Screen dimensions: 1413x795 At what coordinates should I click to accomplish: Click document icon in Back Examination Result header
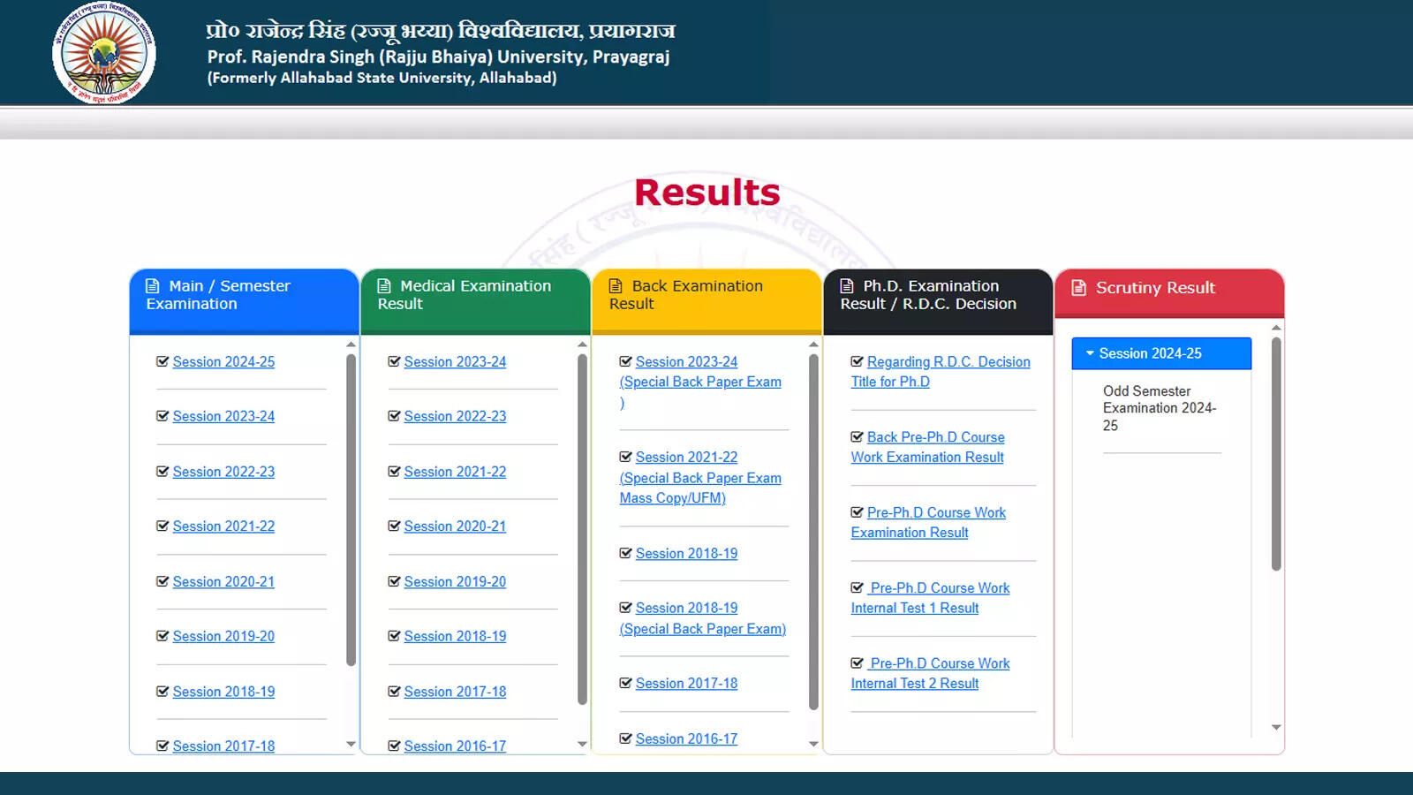click(616, 286)
